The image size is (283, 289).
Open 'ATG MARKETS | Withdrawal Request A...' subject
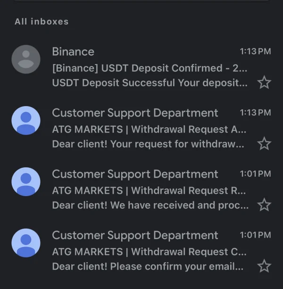click(x=149, y=129)
